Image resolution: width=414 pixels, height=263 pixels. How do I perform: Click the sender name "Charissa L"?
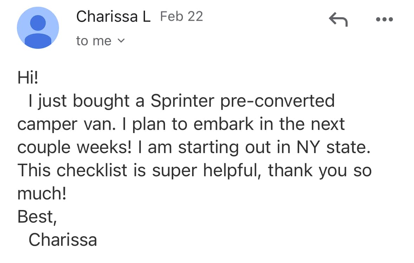(113, 16)
